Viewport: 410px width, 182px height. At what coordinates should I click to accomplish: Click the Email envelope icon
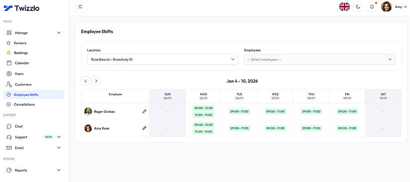9,148
